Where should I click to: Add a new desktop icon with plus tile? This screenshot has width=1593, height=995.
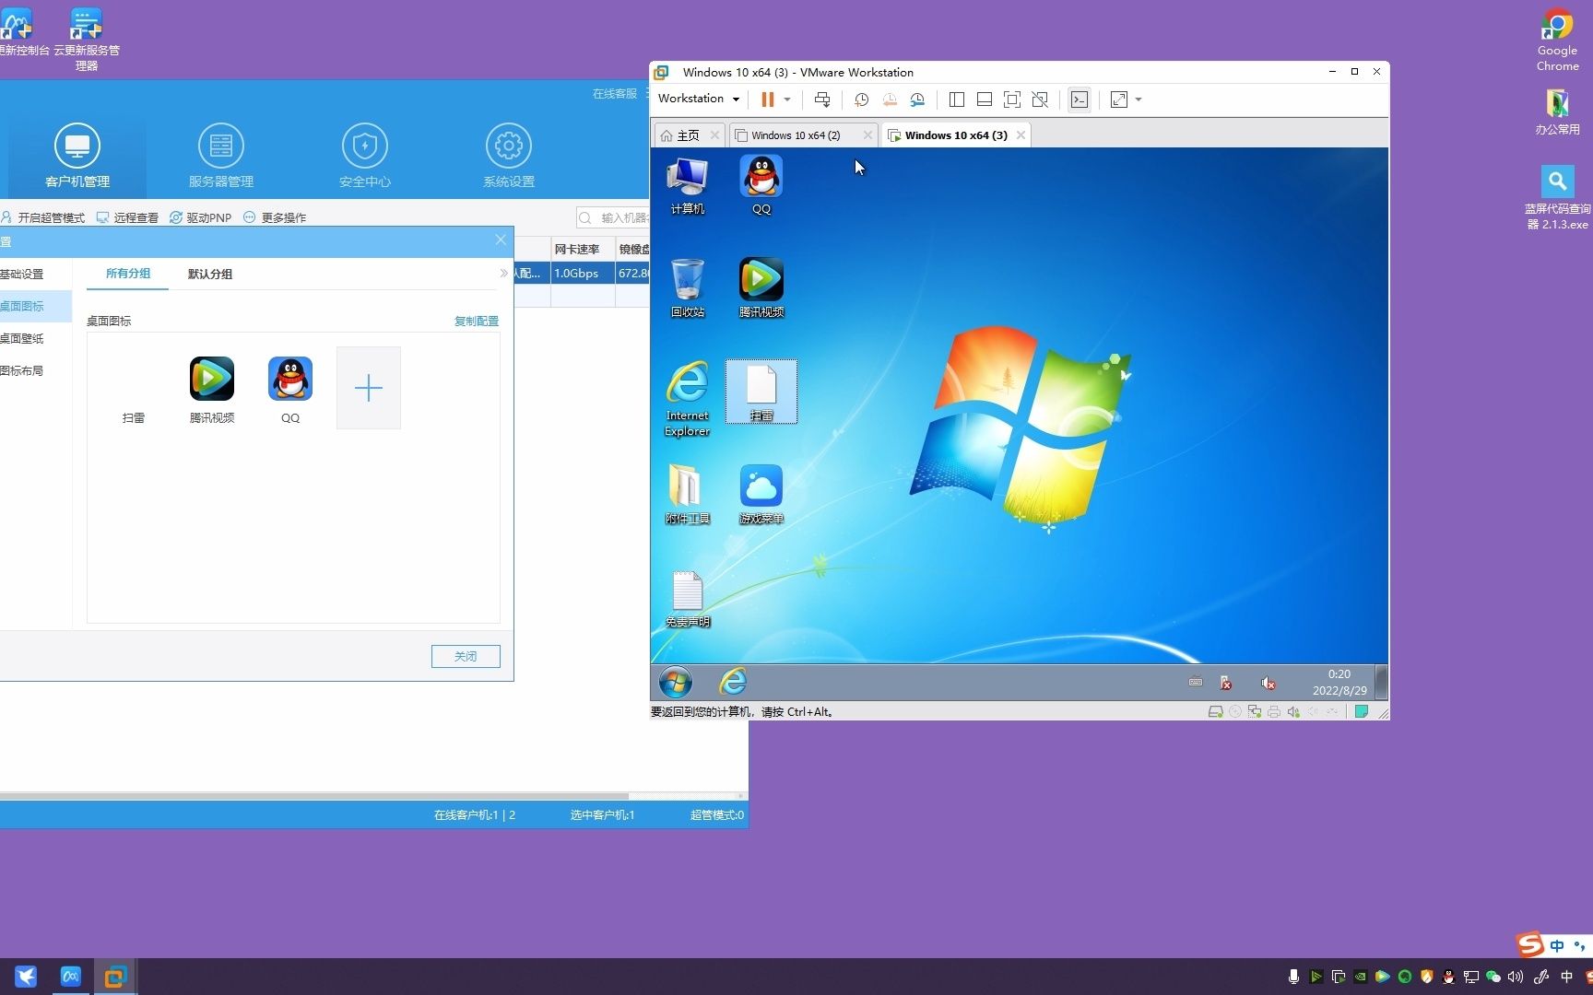369,388
